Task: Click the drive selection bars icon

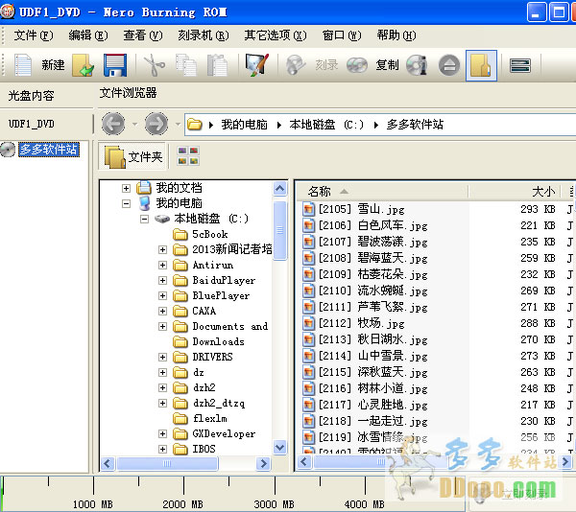Action: (x=519, y=65)
